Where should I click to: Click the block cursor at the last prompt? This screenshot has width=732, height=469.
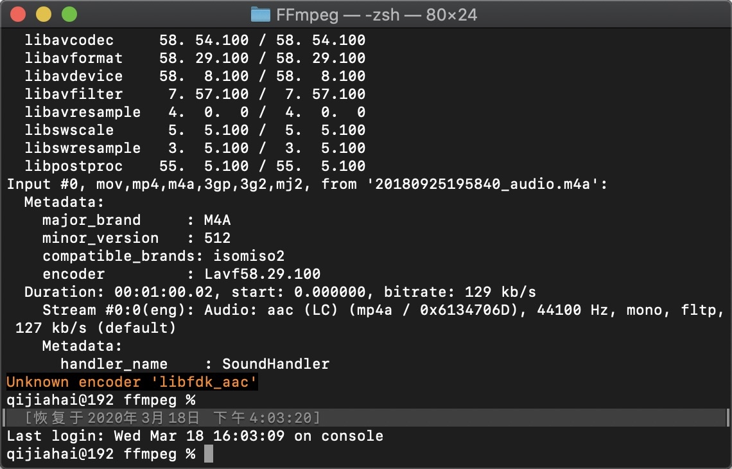208,454
